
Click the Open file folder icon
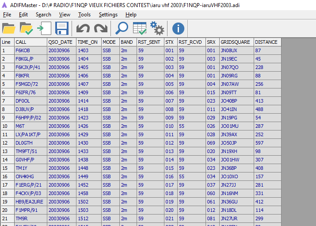[9, 28]
